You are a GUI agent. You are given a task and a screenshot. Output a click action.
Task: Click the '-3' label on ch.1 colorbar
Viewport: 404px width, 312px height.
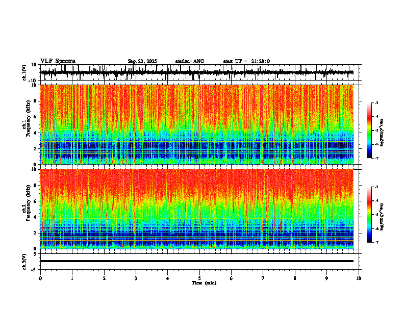pos(376,102)
